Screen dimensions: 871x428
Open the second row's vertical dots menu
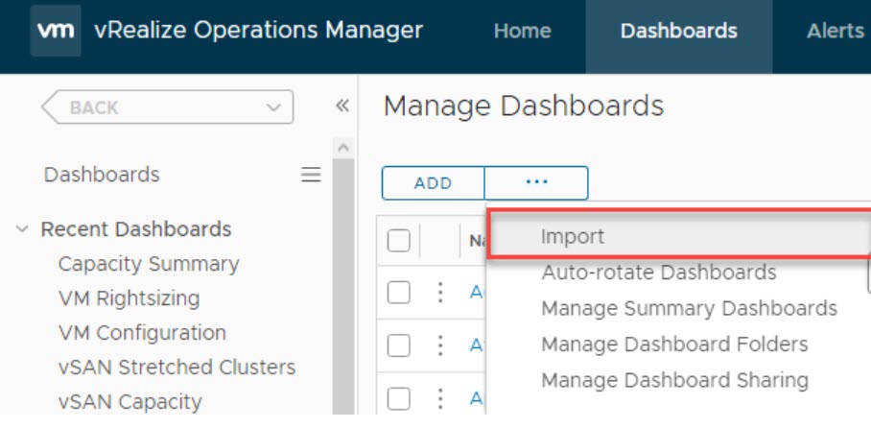coord(440,344)
